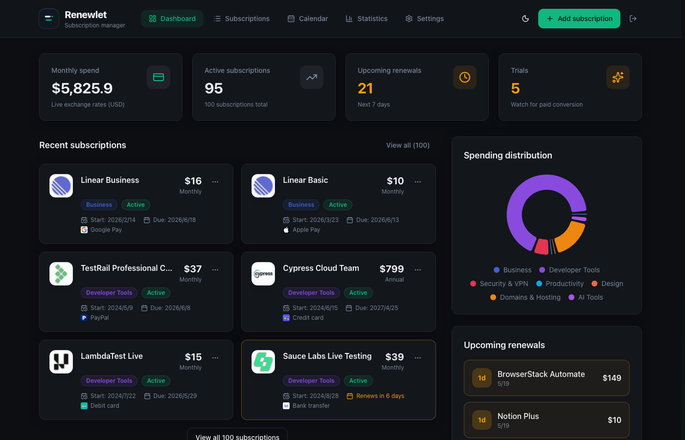Click the Developer Tools legend color dot

542,270
